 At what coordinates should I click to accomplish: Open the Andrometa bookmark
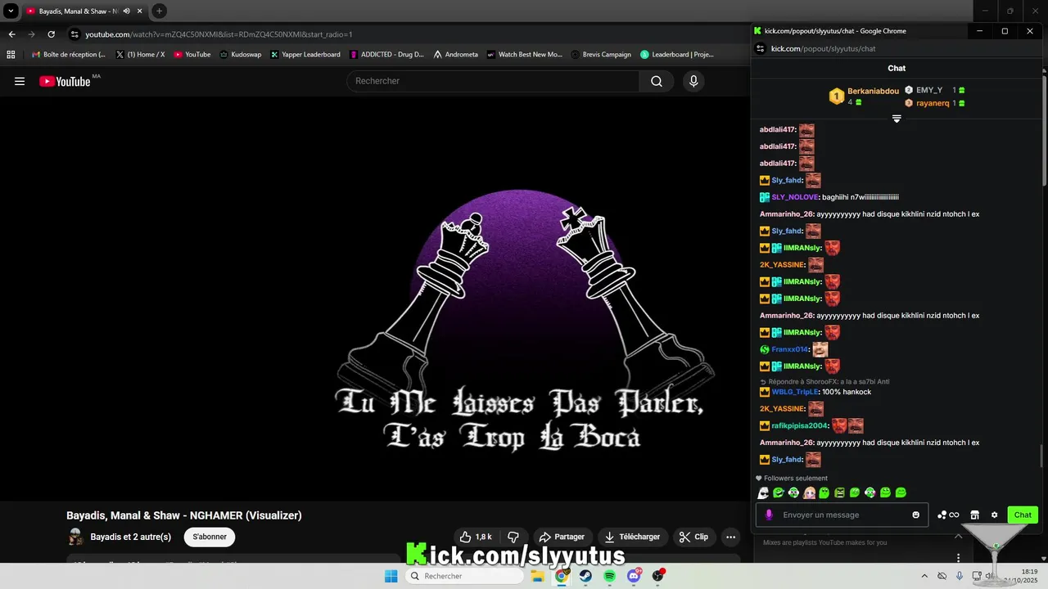click(x=455, y=55)
